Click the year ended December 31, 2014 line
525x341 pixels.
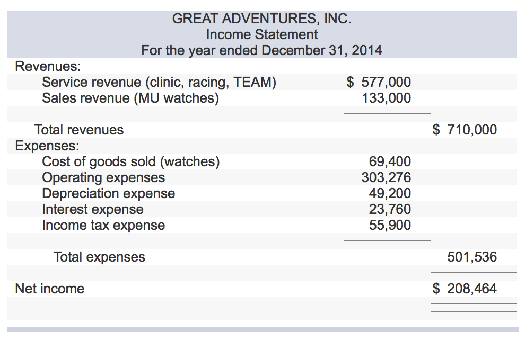click(x=261, y=50)
